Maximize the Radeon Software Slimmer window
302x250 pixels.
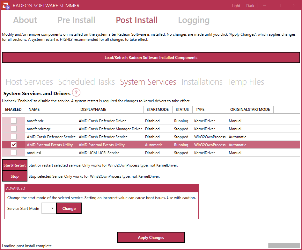(279, 5)
